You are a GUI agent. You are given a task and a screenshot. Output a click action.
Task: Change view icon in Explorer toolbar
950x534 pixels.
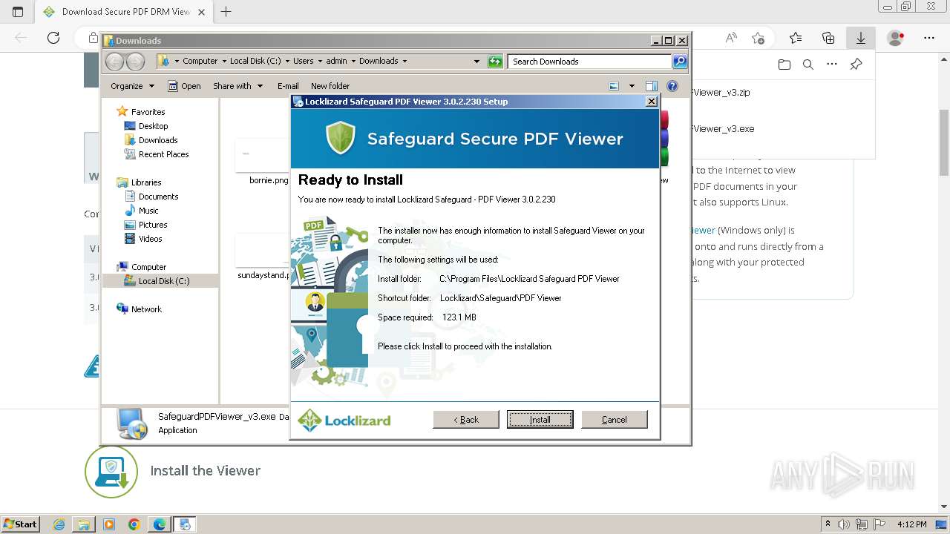pos(614,86)
